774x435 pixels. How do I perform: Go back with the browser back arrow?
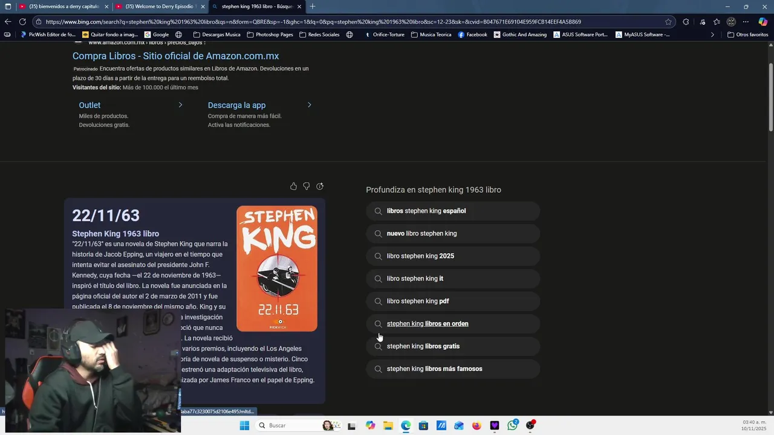(x=8, y=22)
